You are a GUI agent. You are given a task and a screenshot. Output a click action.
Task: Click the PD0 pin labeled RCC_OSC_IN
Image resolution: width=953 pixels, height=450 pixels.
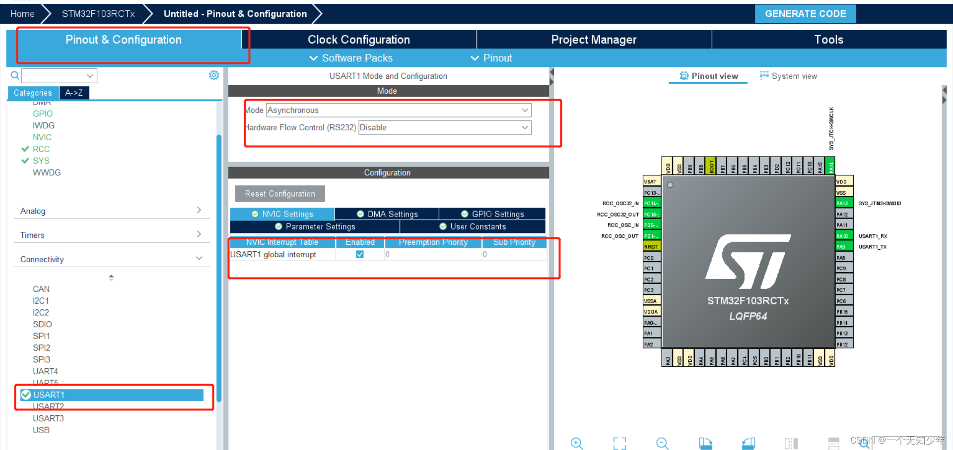point(652,225)
